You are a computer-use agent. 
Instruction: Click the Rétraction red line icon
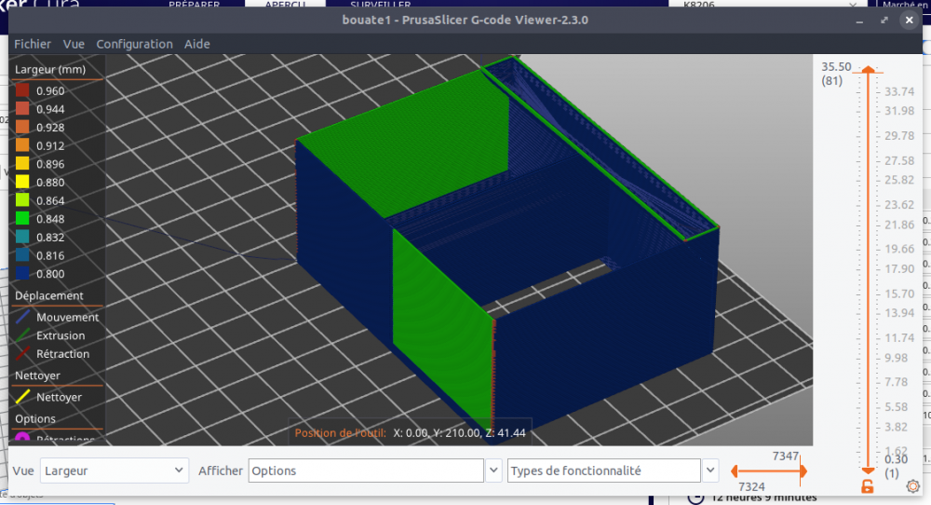coord(22,353)
